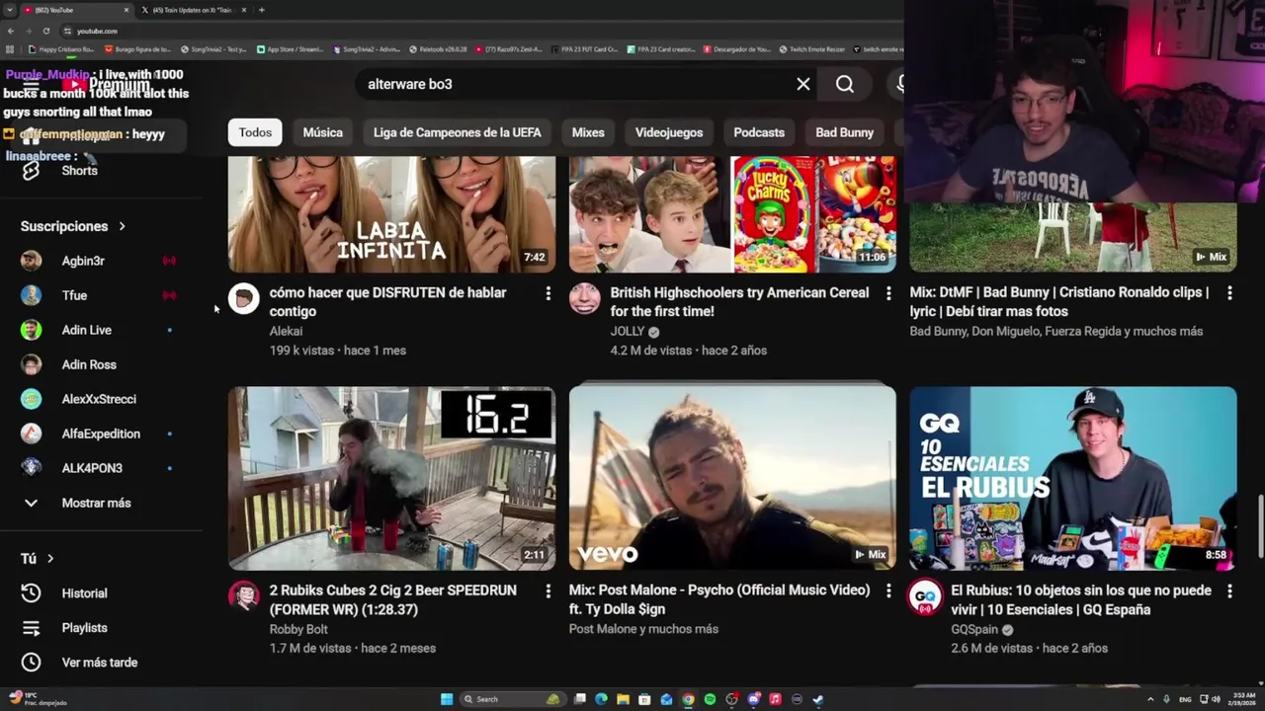Click the magnifying glass search button
Image resolution: width=1265 pixels, height=711 pixels.
(x=845, y=85)
